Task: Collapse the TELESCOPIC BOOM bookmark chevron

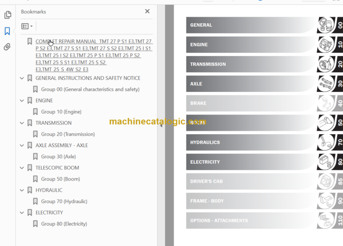Action: tap(22, 168)
